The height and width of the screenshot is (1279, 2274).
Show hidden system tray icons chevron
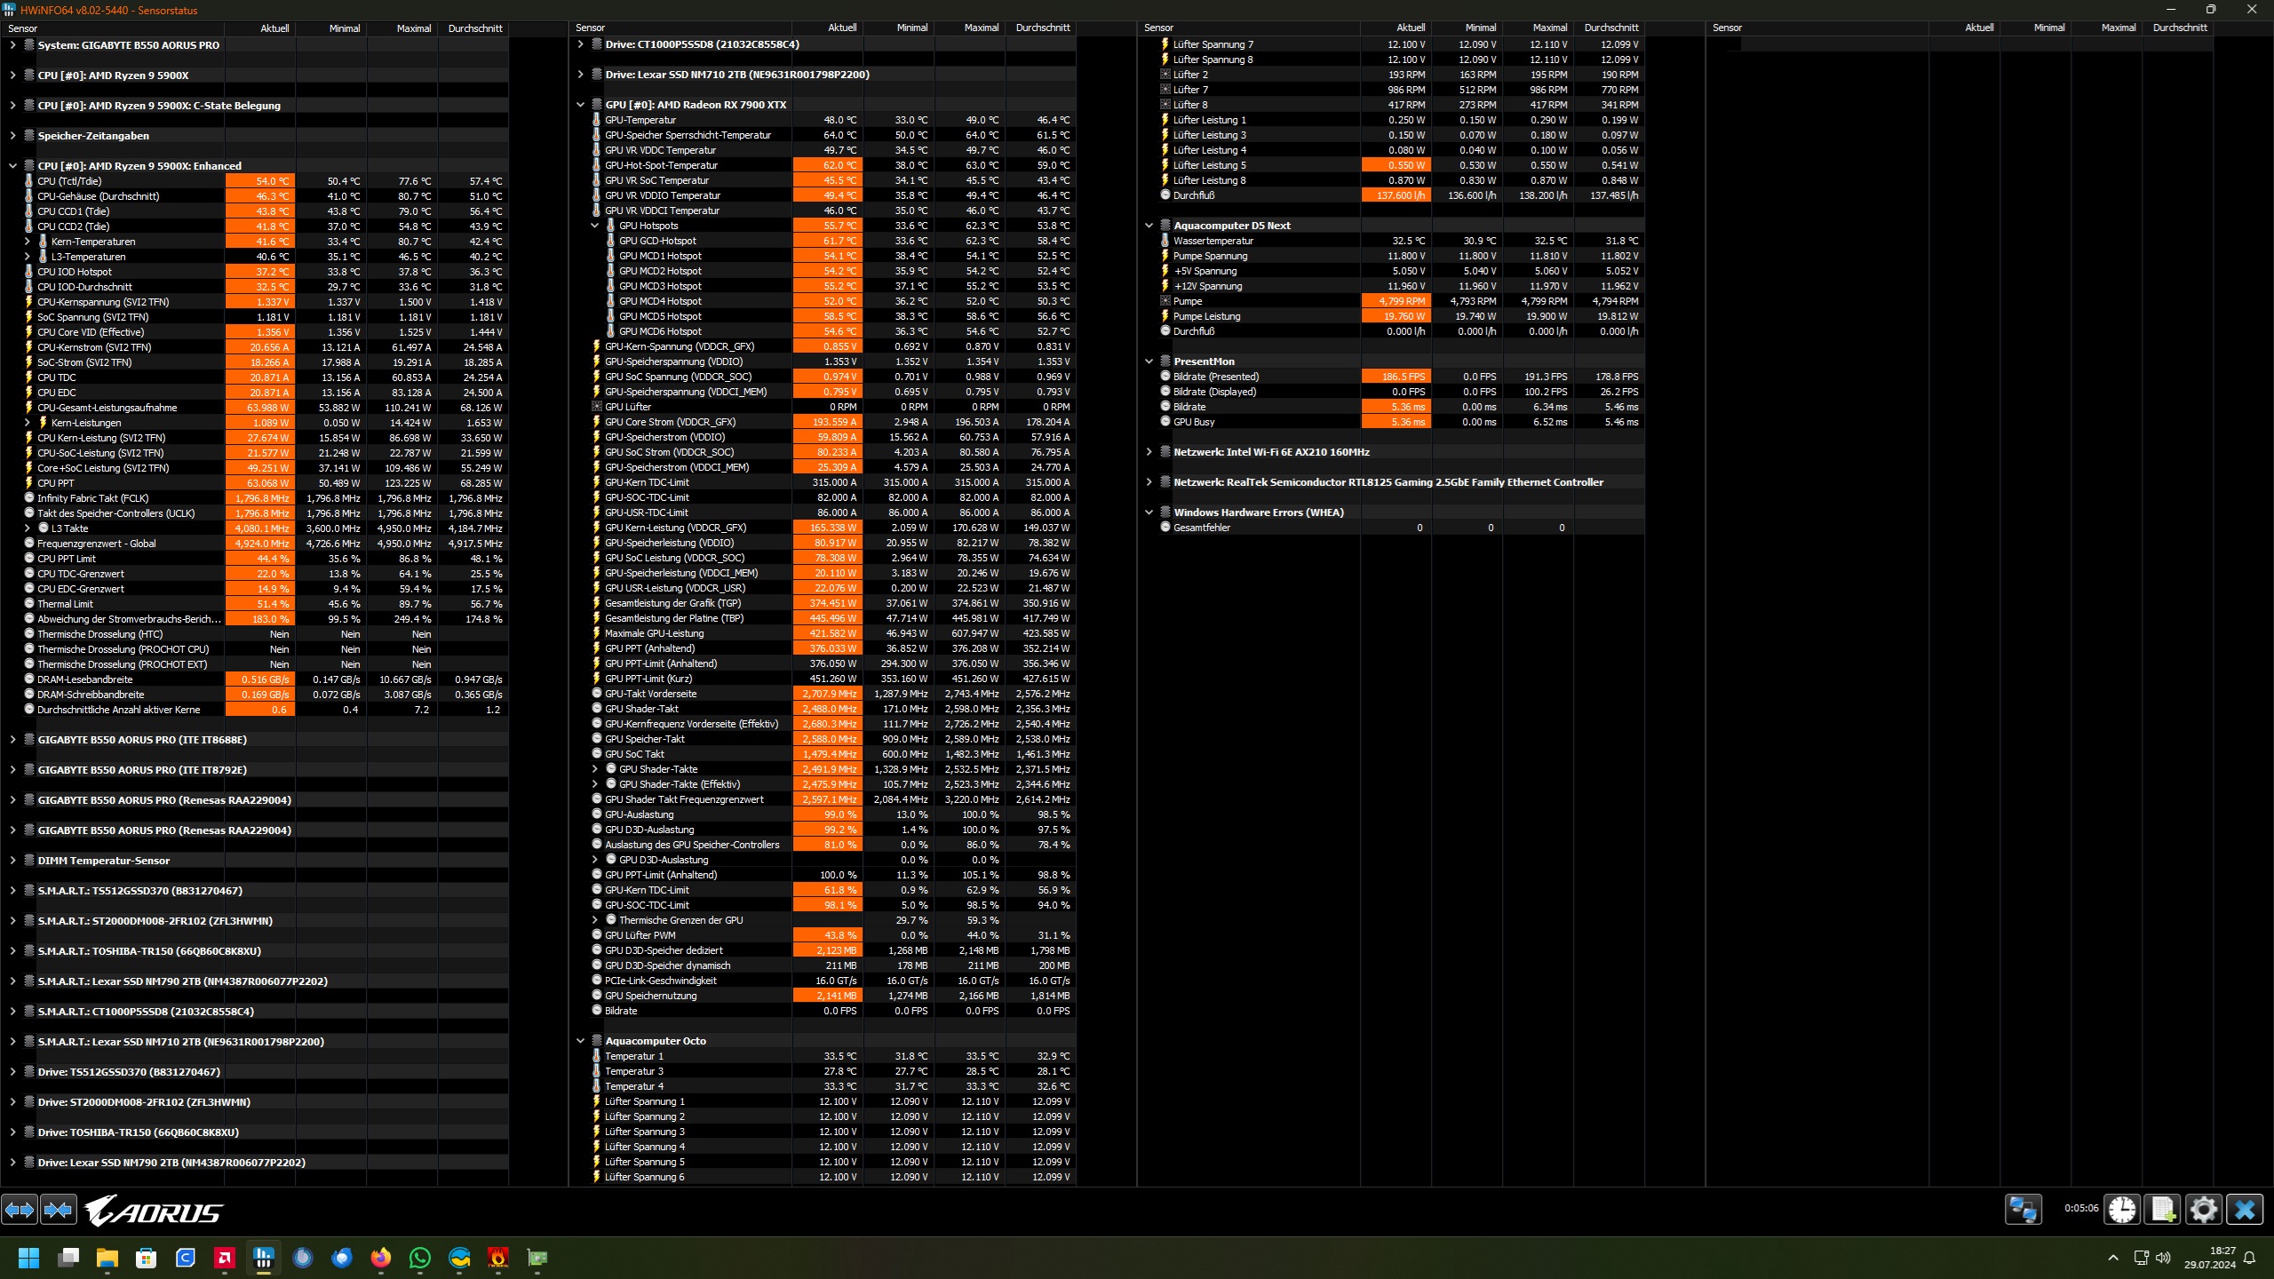tap(2113, 1258)
